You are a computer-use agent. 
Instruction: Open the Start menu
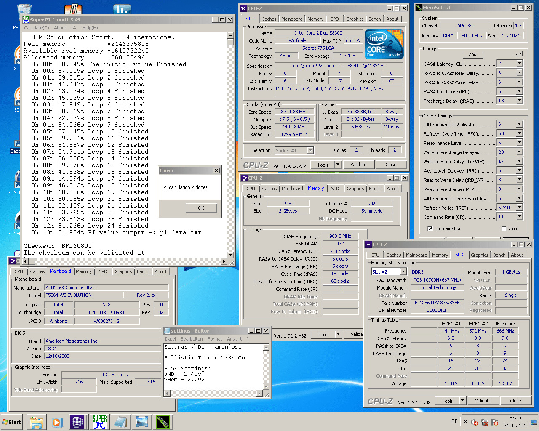12,422
